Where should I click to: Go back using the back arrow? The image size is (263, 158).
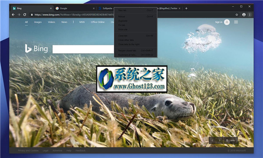(x=13, y=15)
